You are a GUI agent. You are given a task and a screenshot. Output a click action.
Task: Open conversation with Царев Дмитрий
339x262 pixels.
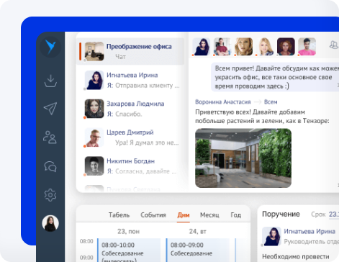click(130, 137)
